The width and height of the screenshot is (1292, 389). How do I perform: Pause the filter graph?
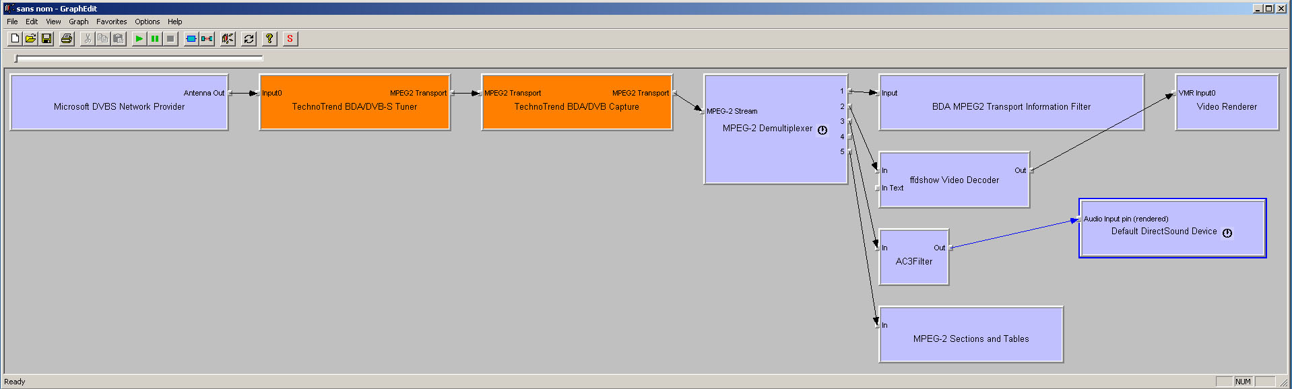coord(155,39)
